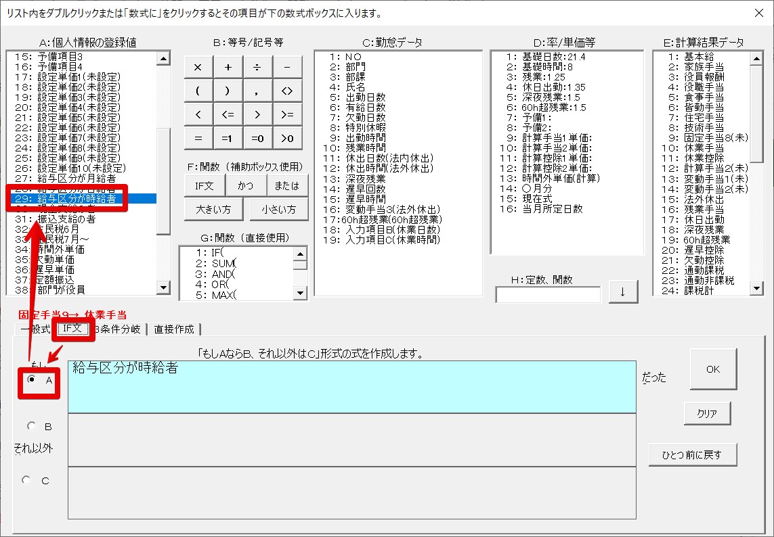Click the >0 shortcut button

click(x=287, y=138)
